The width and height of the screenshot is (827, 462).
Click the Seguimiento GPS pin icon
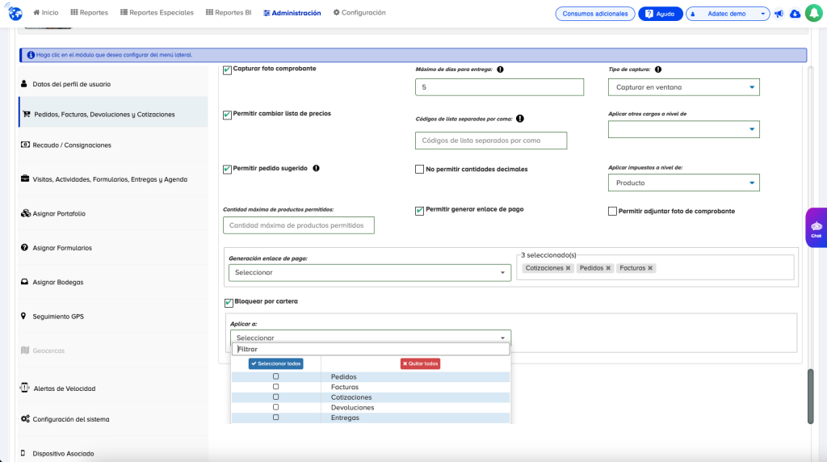(x=23, y=316)
